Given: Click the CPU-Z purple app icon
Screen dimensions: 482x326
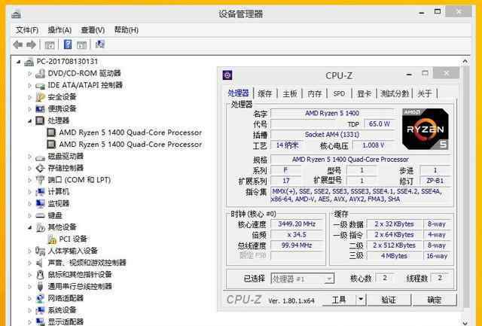Looking at the screenshot, I should pos(227,75).
